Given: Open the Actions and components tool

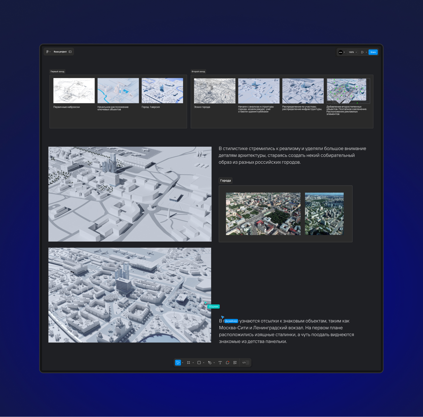Looking at the screenshot, I should (235, 363).
